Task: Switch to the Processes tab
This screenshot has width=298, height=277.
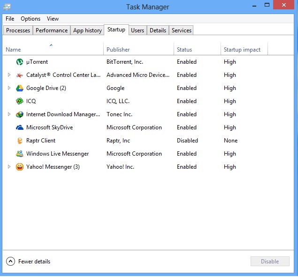Action: point(18,30)
